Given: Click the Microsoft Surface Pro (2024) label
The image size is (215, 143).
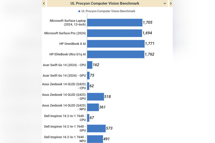Looking at the screenshot, I should pos(65,33).
